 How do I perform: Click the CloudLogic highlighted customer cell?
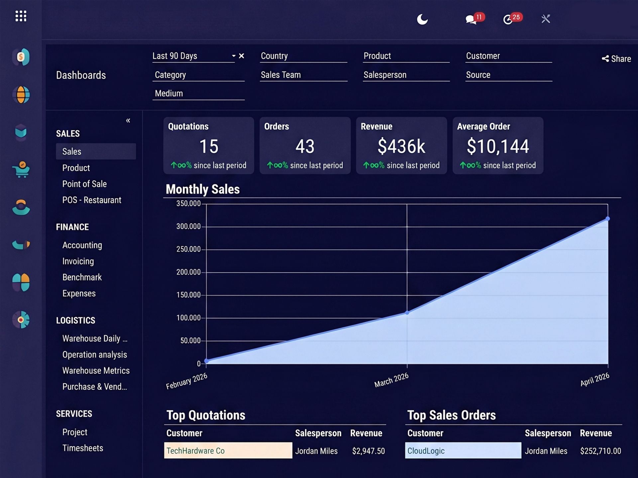[x=463, y=450]
